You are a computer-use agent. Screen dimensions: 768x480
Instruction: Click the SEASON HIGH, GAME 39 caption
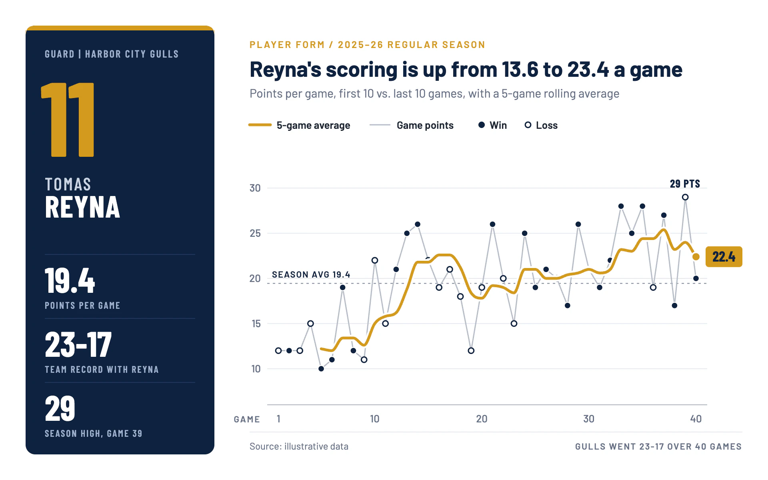93,434
